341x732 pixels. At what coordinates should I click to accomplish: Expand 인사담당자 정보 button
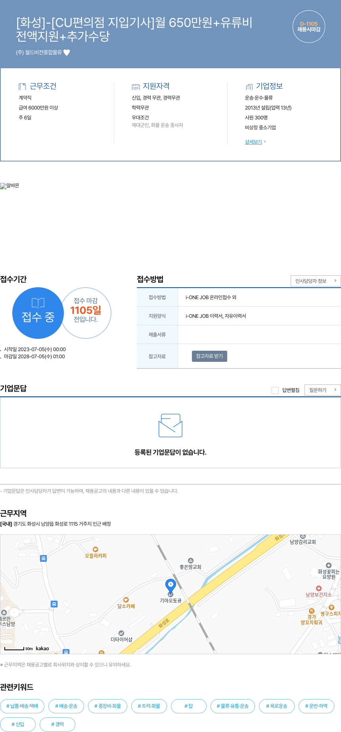(316, 281)
